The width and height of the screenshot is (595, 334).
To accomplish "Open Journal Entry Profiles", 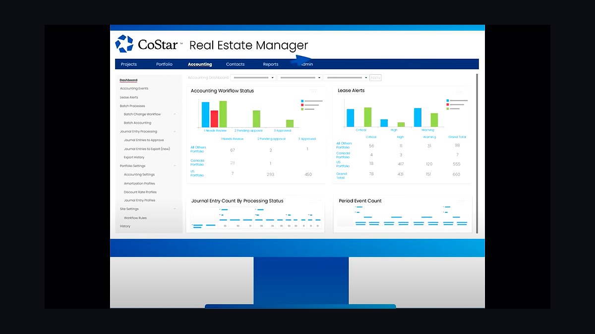I will tap(139, 200).
